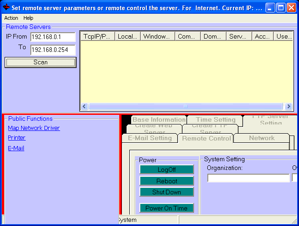299x226 pixels.
Task: Open the E-Mail public function link
Action: (x=16, y=148)
